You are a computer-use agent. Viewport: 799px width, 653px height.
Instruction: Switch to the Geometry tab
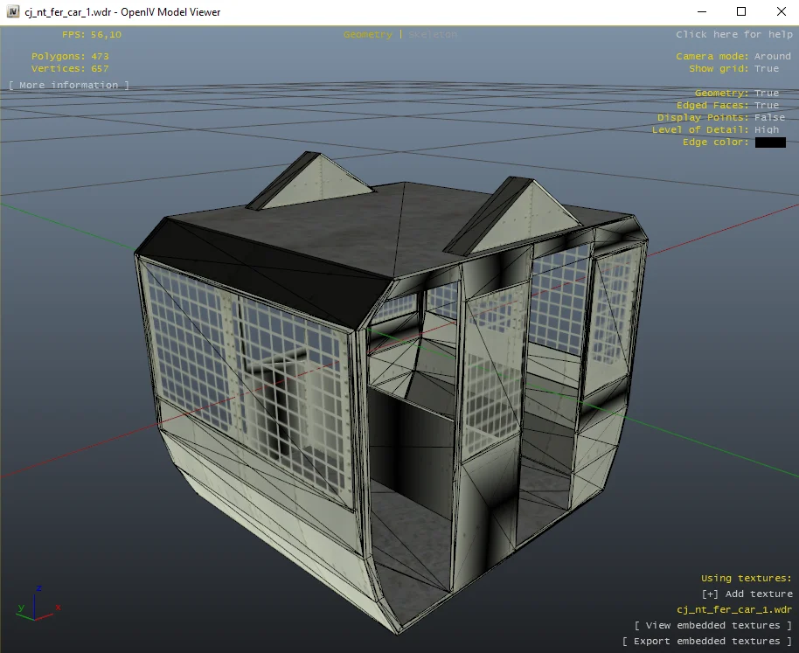point(367,35)
